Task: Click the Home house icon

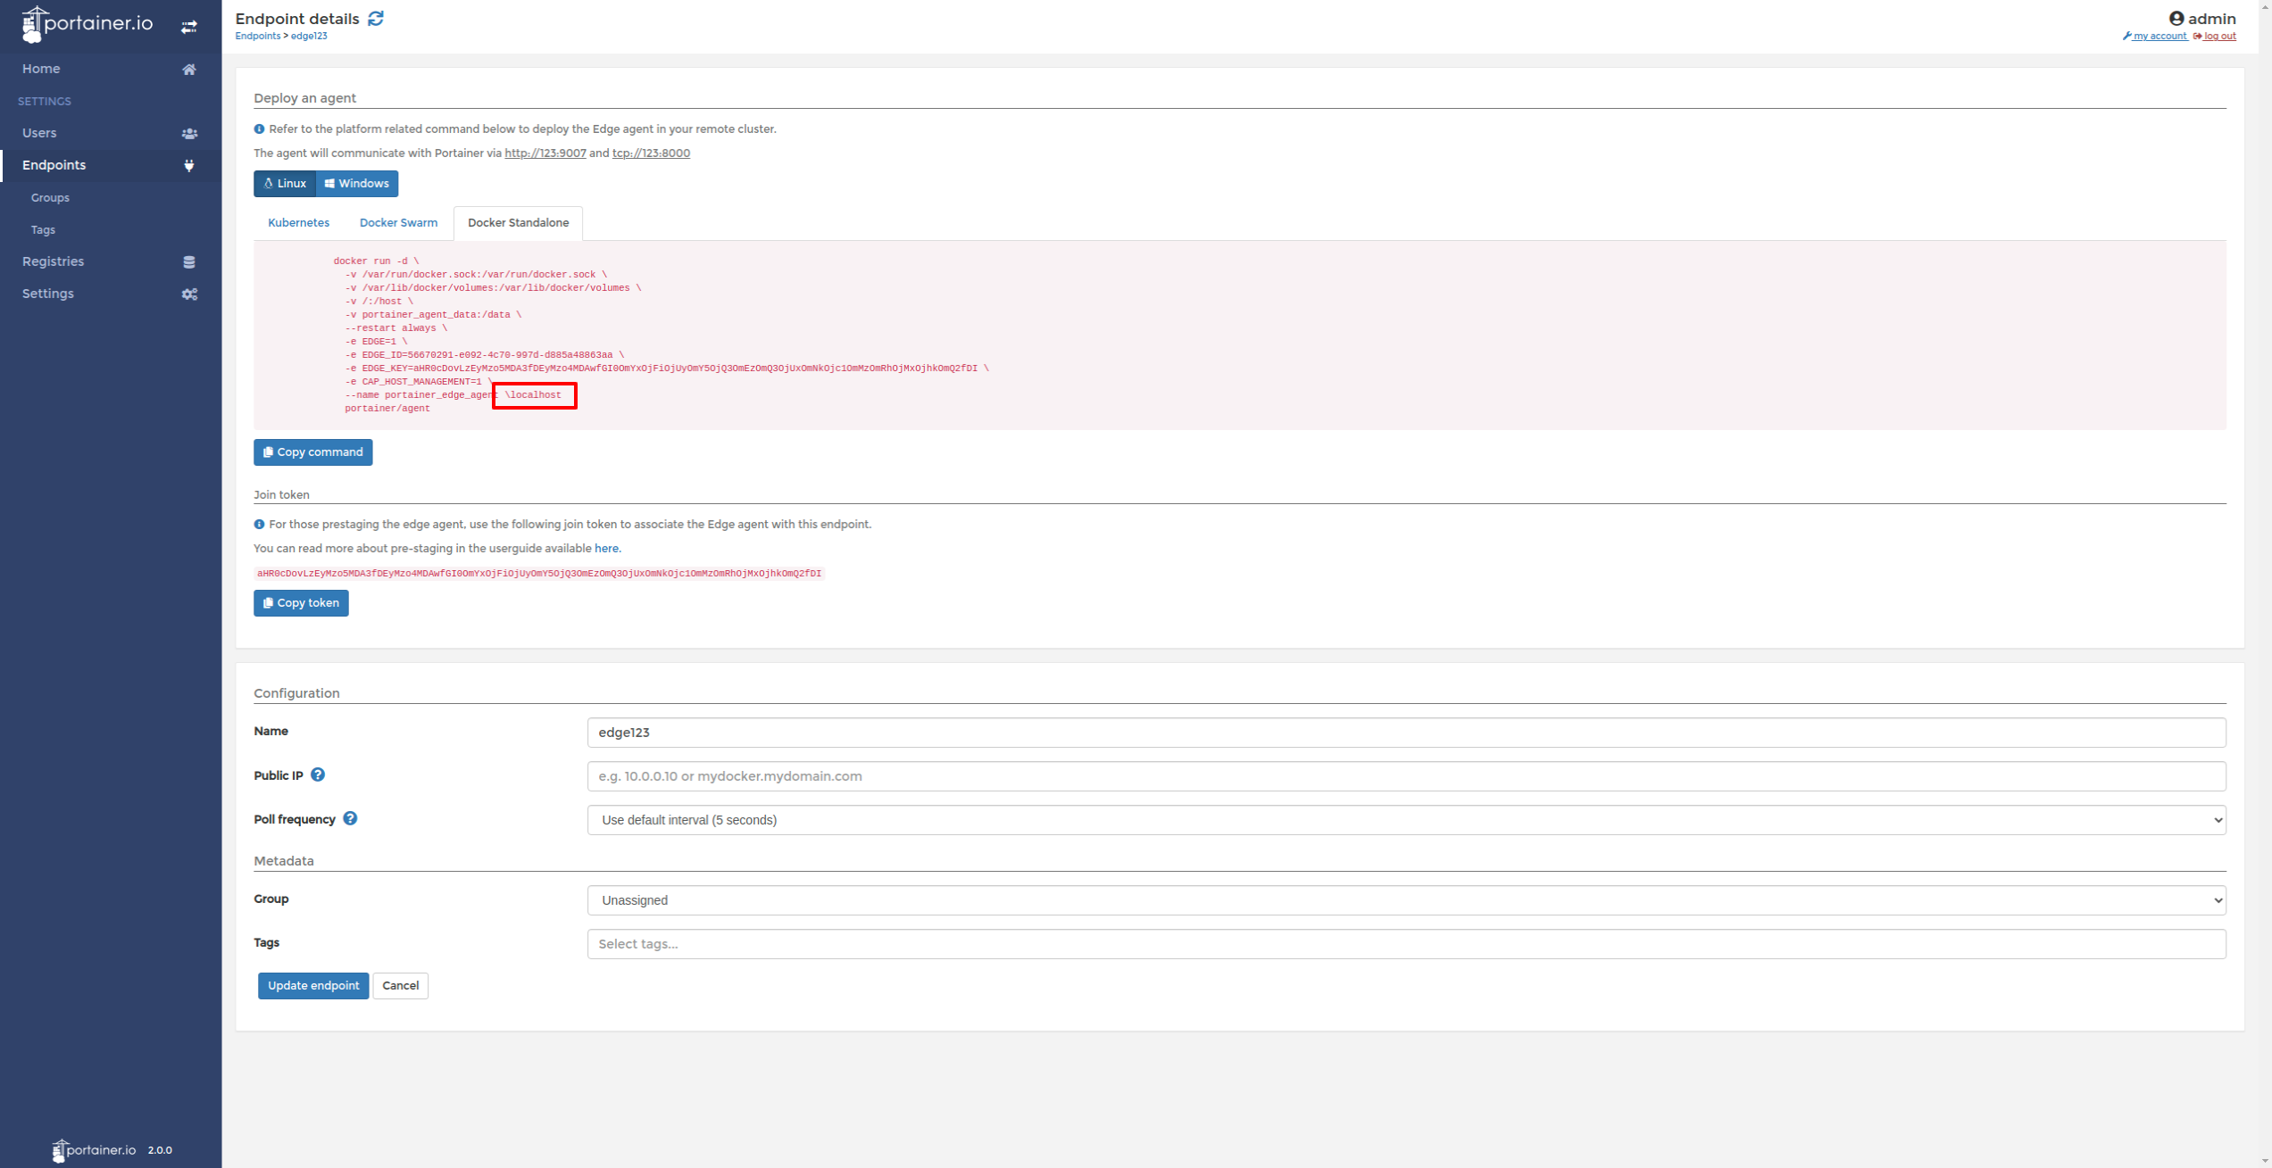Action: (x=188, y=69)
